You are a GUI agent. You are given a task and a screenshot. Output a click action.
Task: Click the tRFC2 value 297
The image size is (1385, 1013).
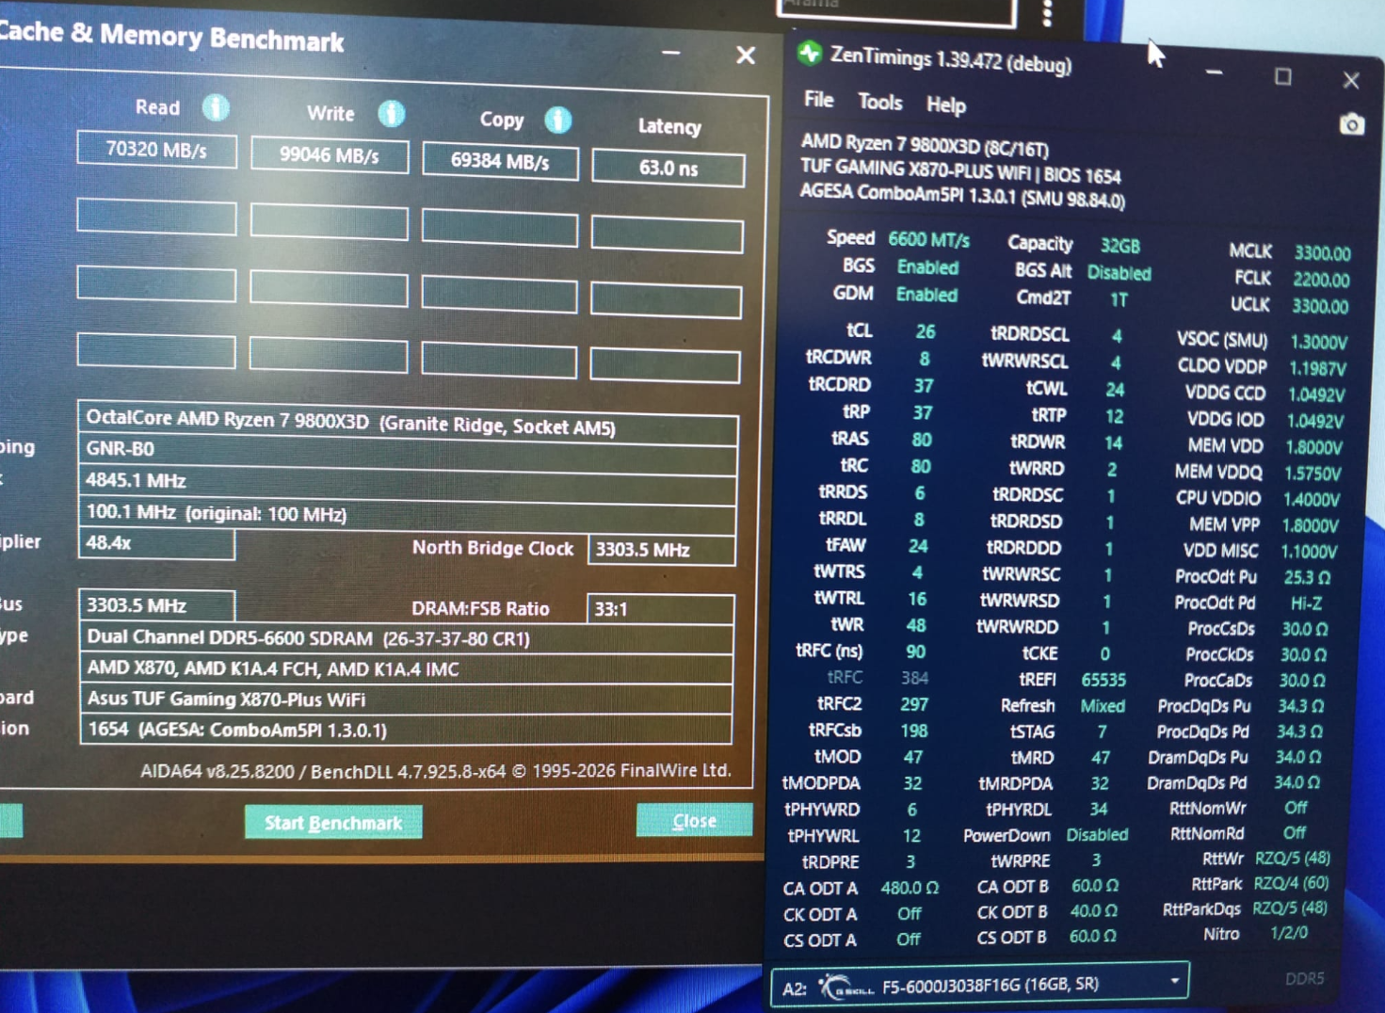[x=914, y=704]
